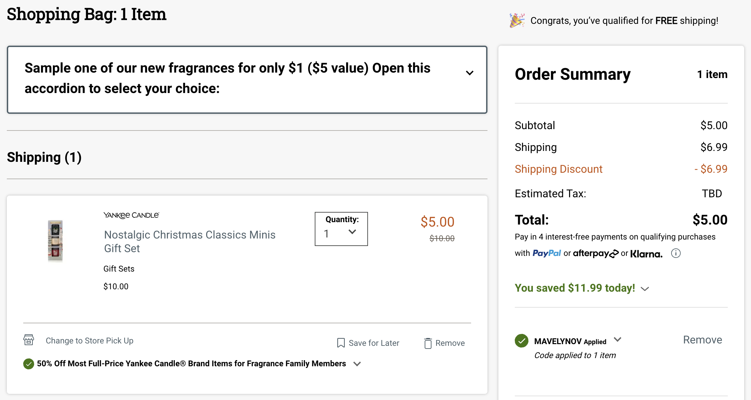This screenshot has width=751, height=400.
Task: Click the store pick up icon
Action: click(29, 340)
